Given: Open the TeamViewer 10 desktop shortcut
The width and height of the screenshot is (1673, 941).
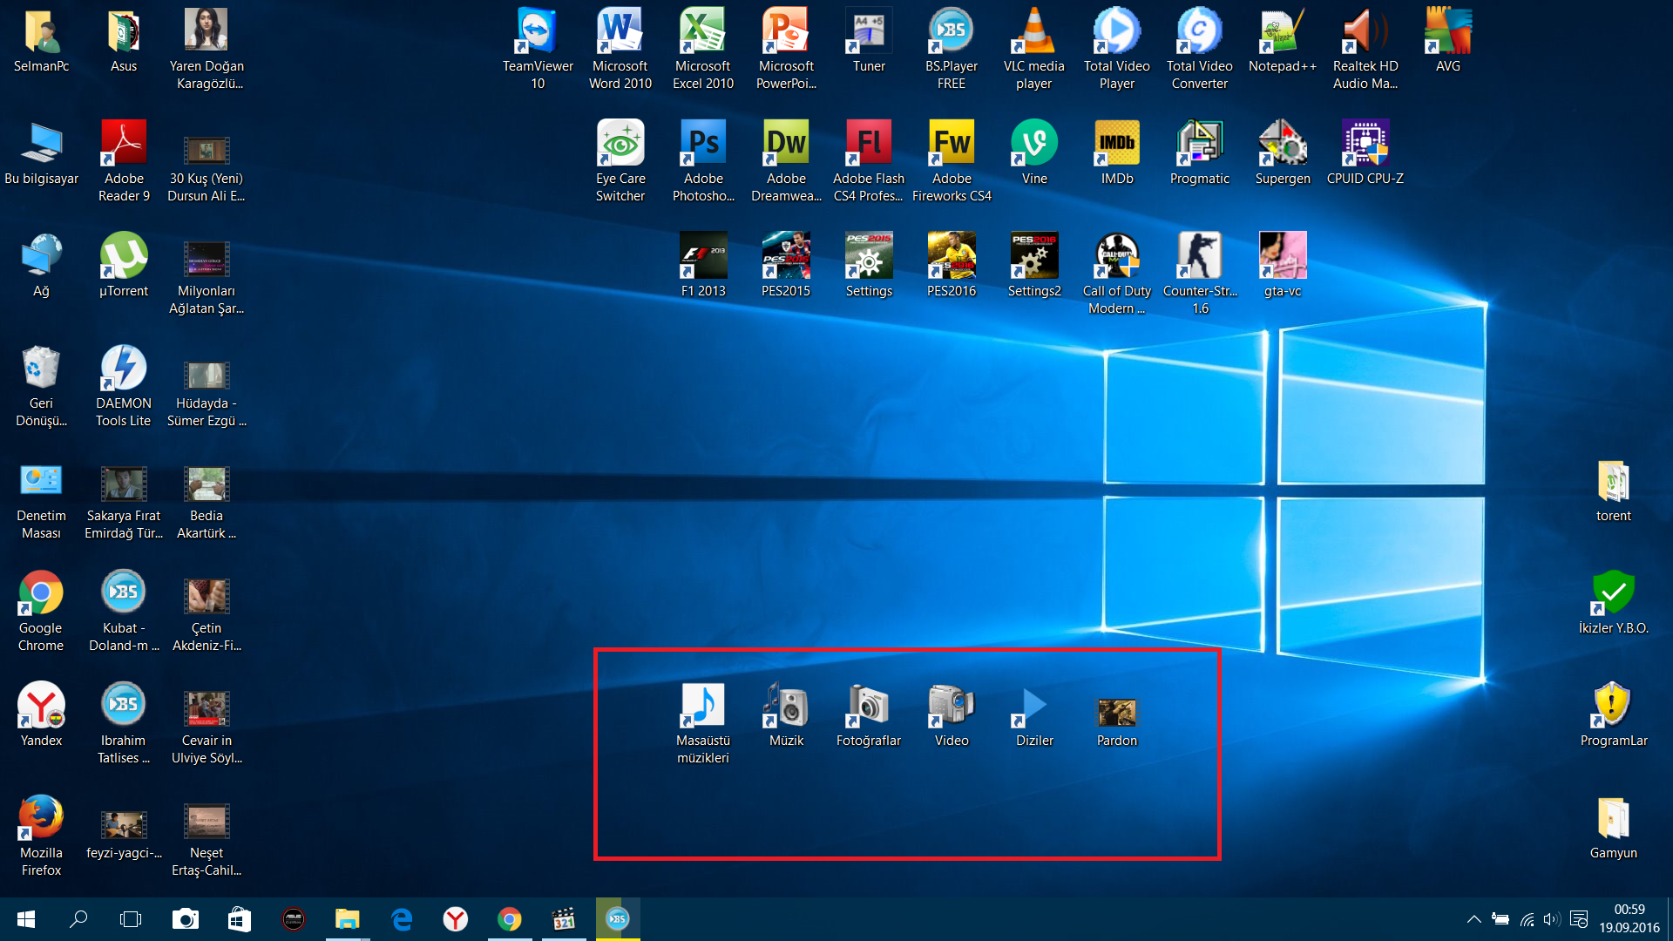Looking at the screenshot, I should pyautogui.click(x=538, y=49).
